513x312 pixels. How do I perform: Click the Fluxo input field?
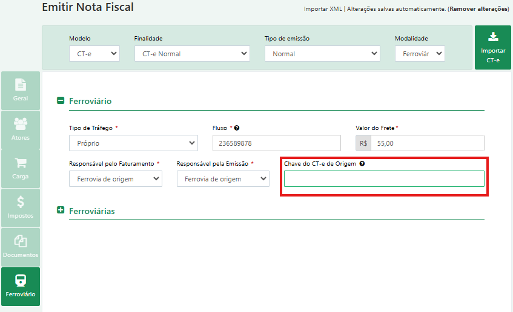276,143
